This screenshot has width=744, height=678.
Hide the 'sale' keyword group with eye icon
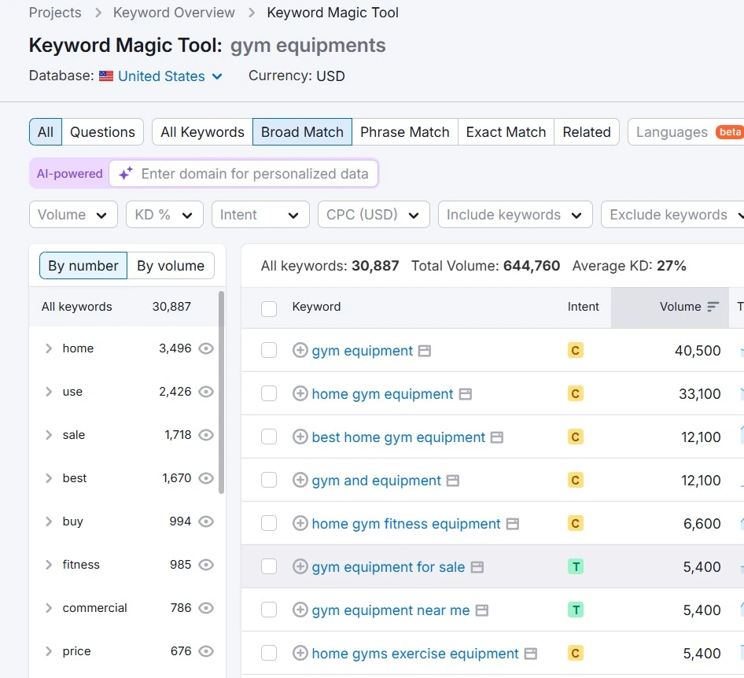pos(206,435)
